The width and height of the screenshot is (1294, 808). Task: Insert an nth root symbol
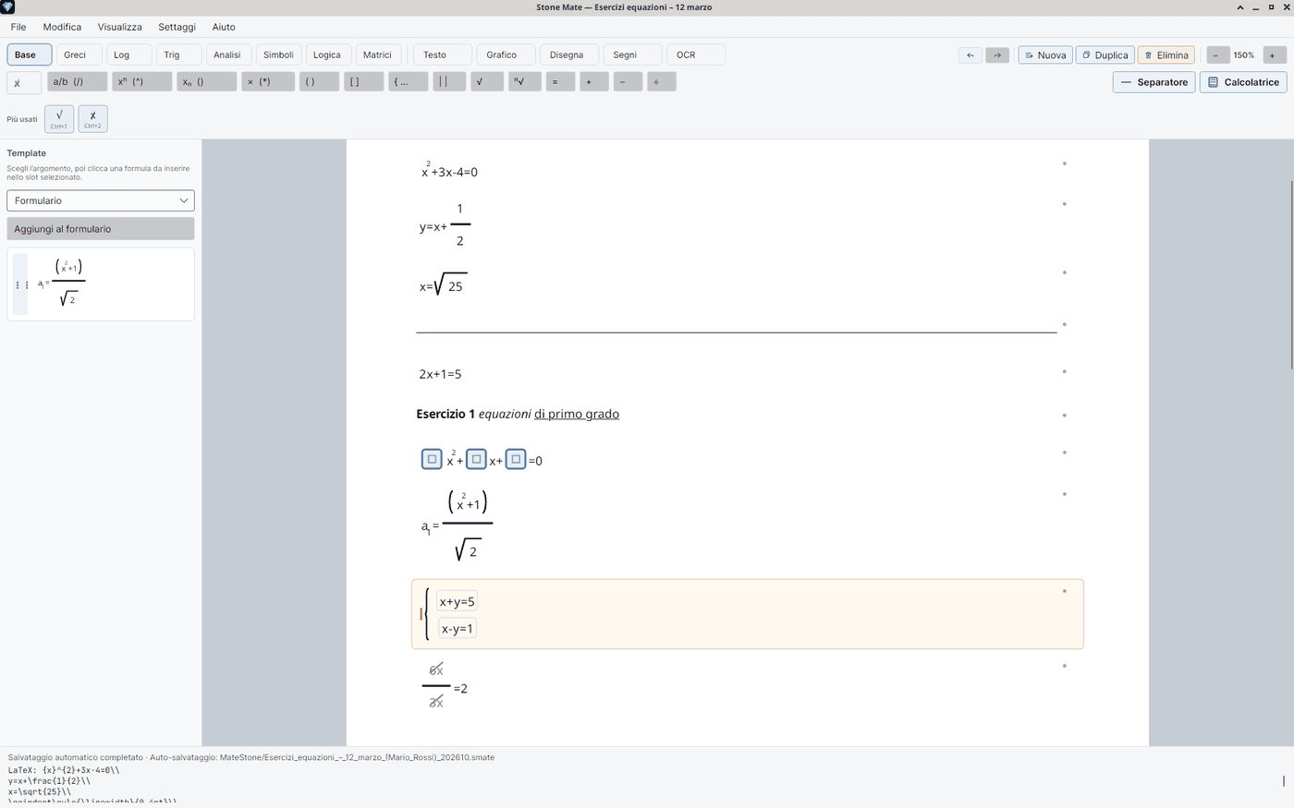coord(524,81)
